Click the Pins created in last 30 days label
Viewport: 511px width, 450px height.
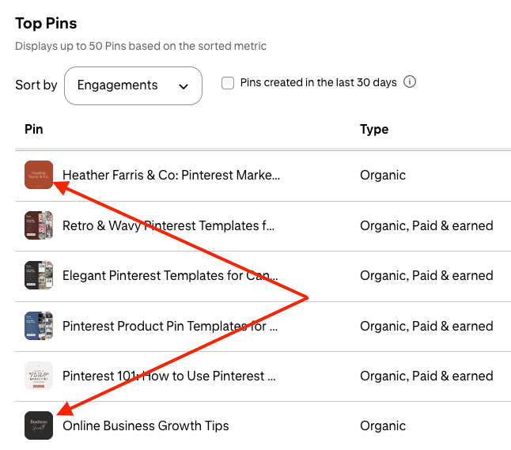point(318,83)
